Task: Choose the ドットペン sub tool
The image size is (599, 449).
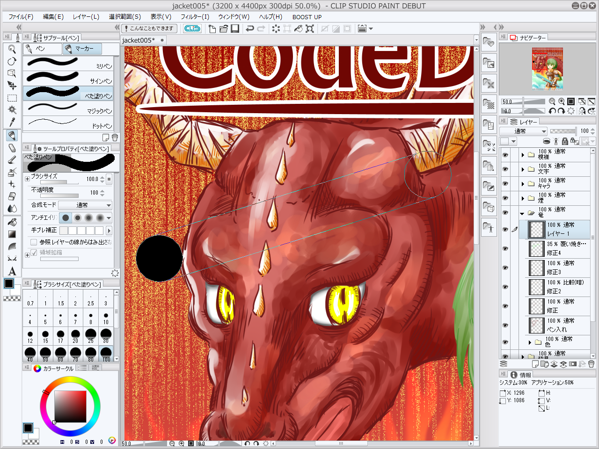Action: [x=68, y=123]
